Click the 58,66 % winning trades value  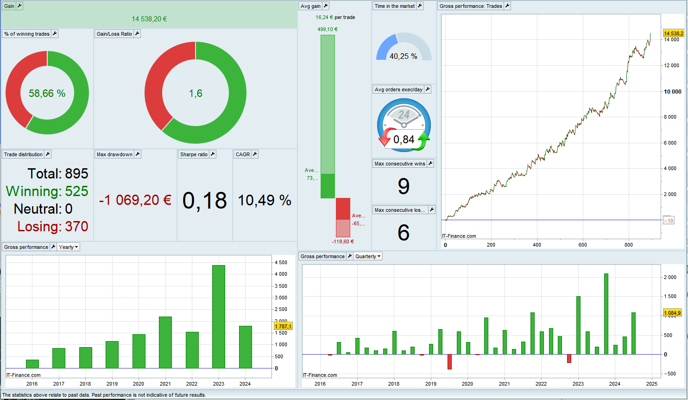point(47,93)
